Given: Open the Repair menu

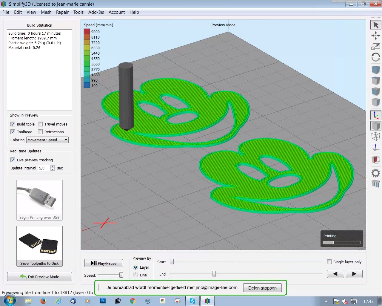Looking at the screenshot, I should click(x=62, y=12).
